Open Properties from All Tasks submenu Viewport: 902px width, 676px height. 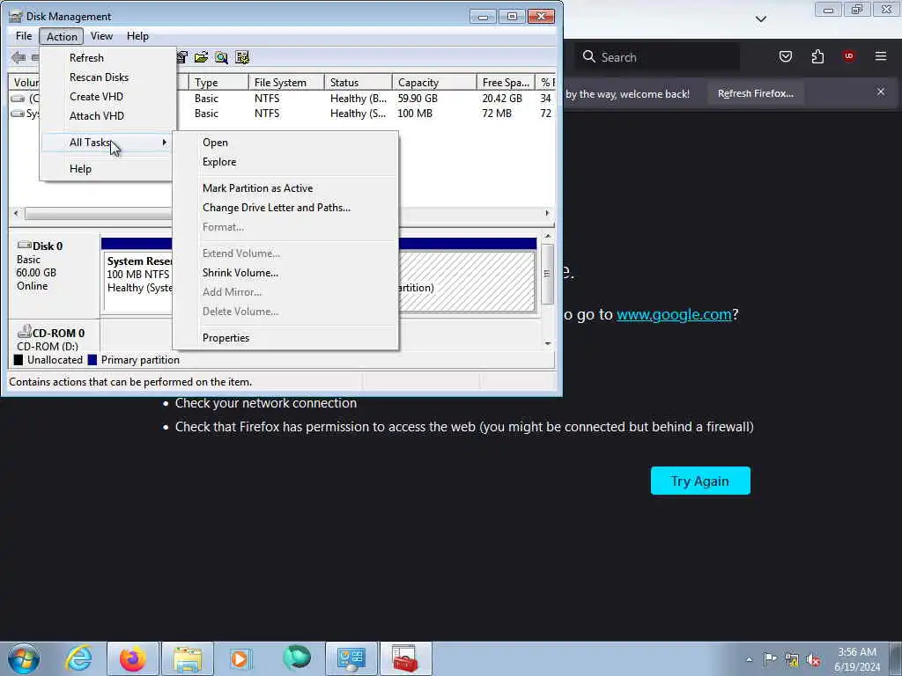pos(285,338)
